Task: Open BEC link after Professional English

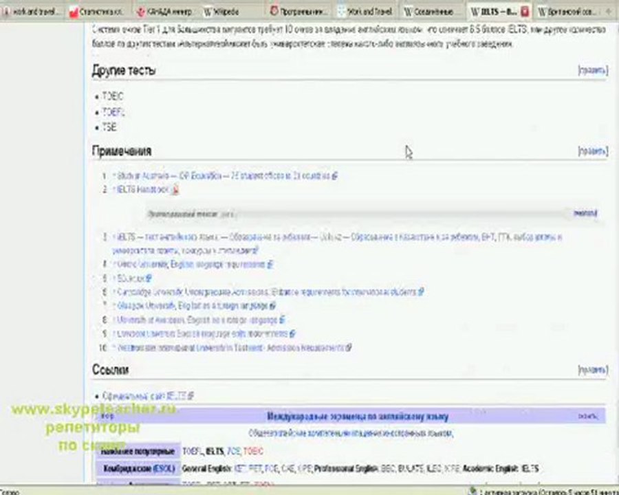Action: tap(389, 469)
